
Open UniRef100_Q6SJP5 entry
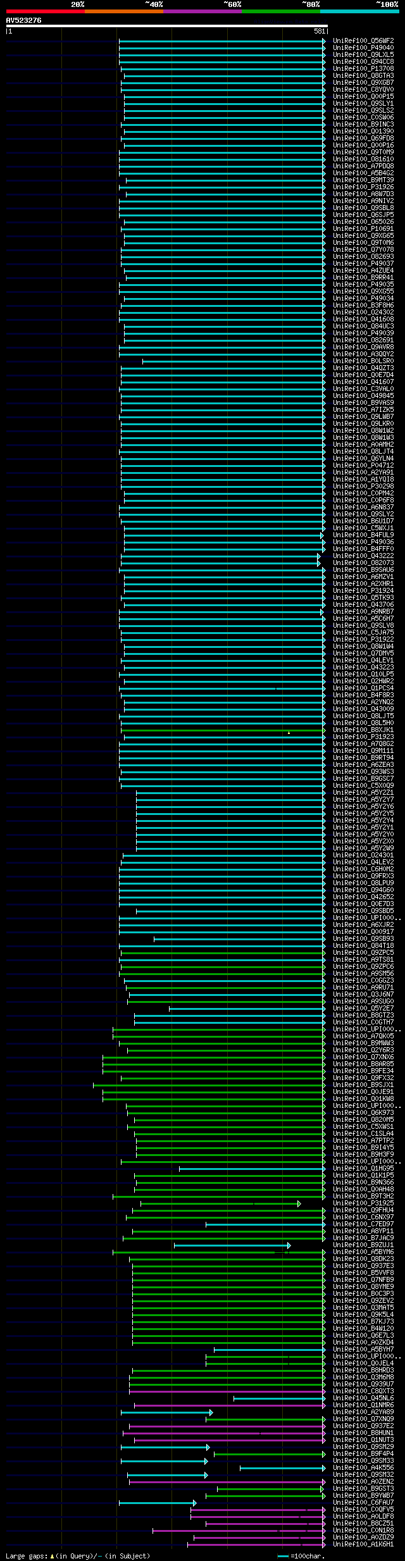pos(363,215)
